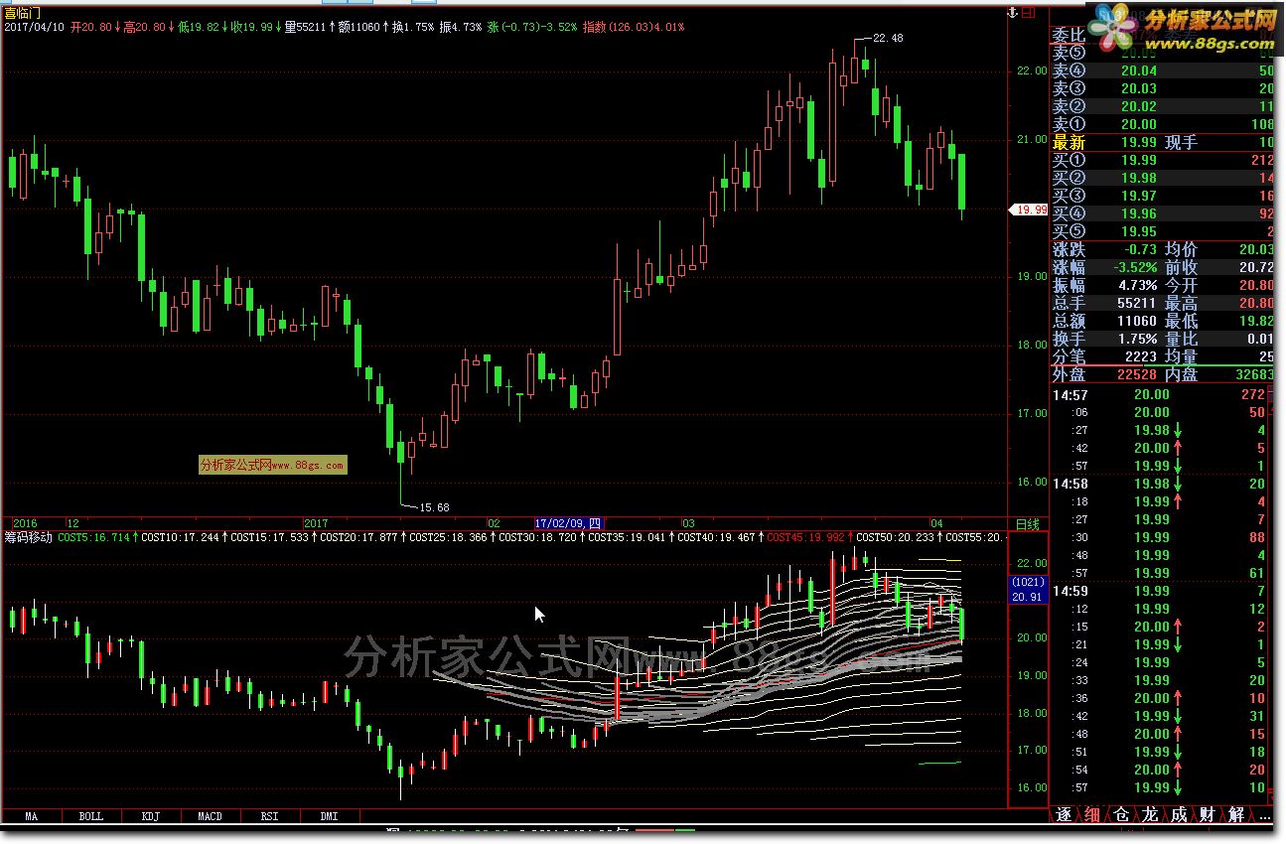The width and height of the screenshot is (1286, 844).
Task: Select the 卖④ 20.04 order row
Action: coord(1163,70)
